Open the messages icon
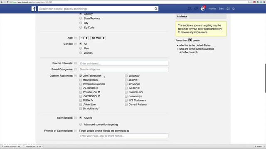266x149 pixels. pyautogui.click(x=196, y=8)
